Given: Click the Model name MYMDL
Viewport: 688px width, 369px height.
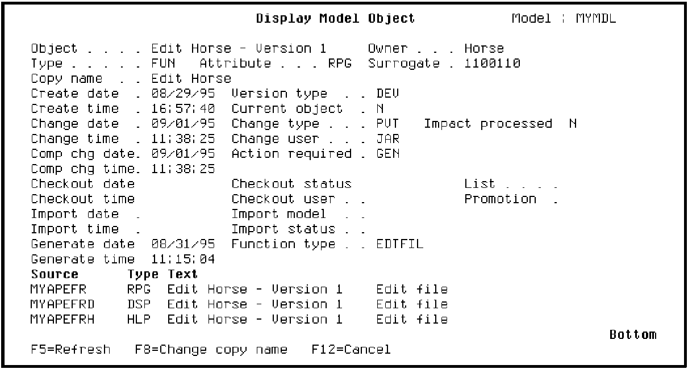Looking at the screenshot, I should tap(595, 19).
